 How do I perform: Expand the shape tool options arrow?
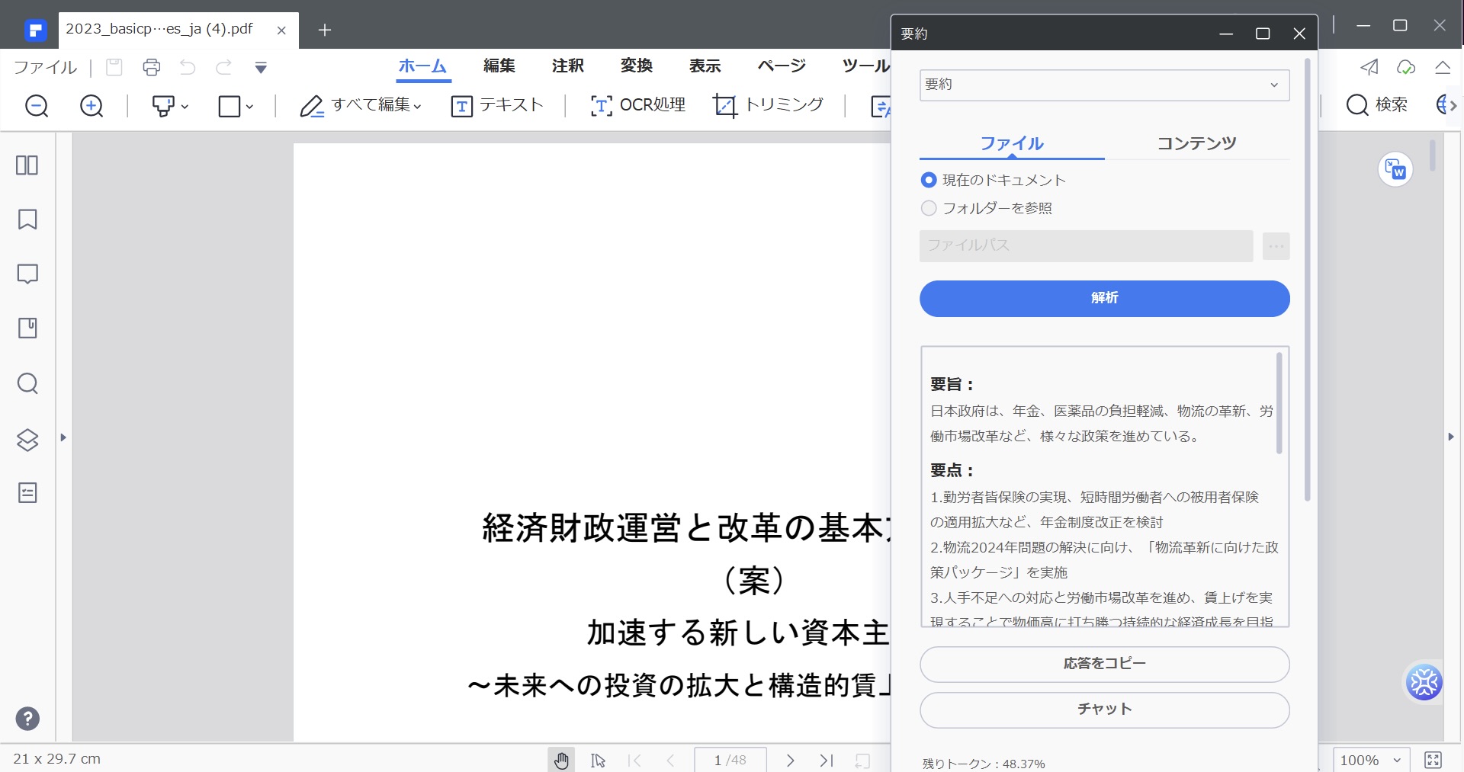pos(249,107)
